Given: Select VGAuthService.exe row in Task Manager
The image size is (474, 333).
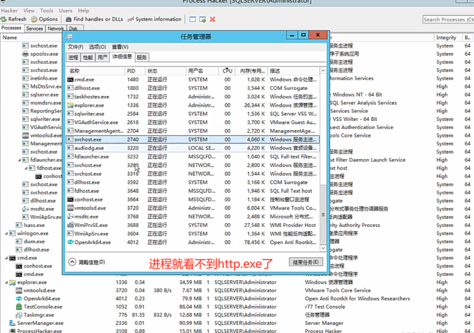Looking at the screenshot, I should [193, 122].
